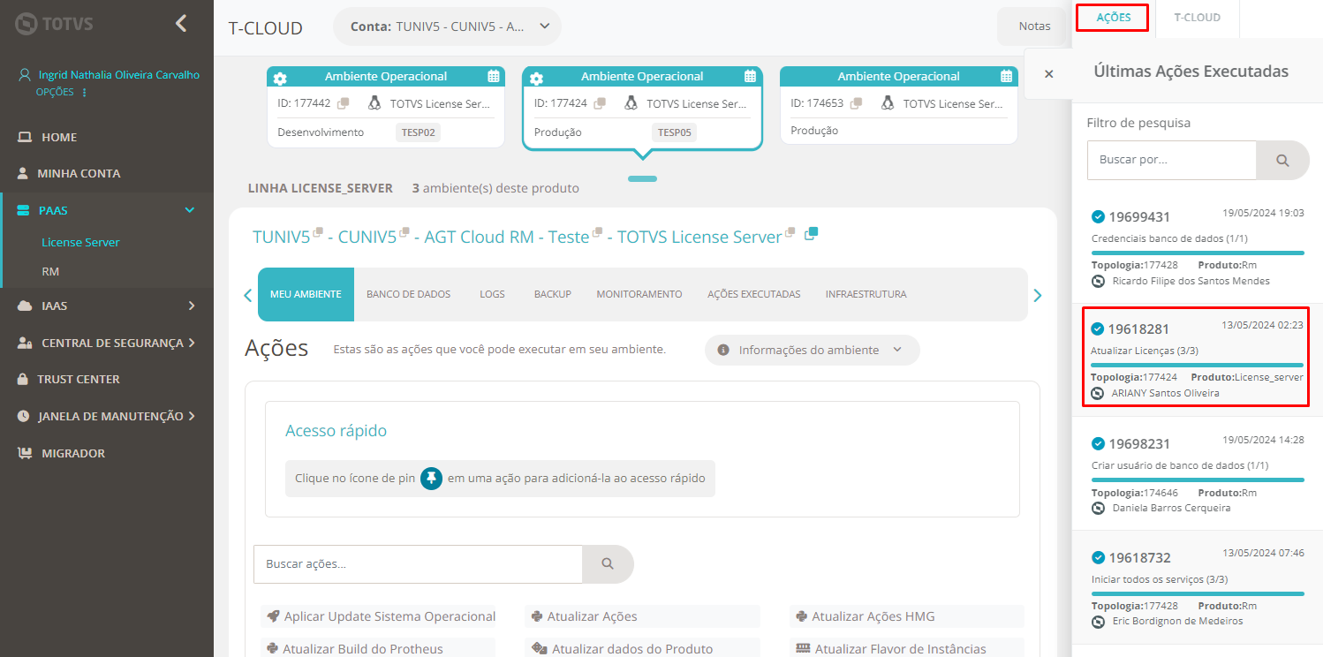Click the user icon beside Ricardo Filipe dos Santos Mendes
1323x657 pixels.
tap(1099, 281)
